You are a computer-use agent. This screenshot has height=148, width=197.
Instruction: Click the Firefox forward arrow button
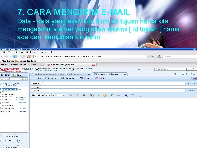6,56
